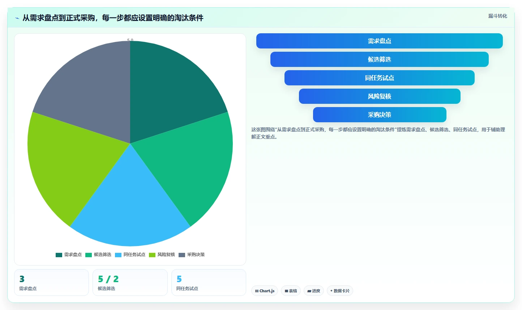Select the 需求盘点 funnel stage bar
Screen dimensions: 522x310
pyautogui.click(x=379, y=41)
